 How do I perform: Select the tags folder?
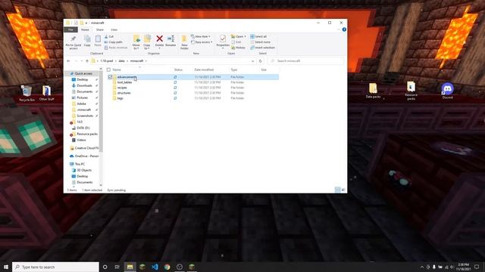tap(120, 98)
